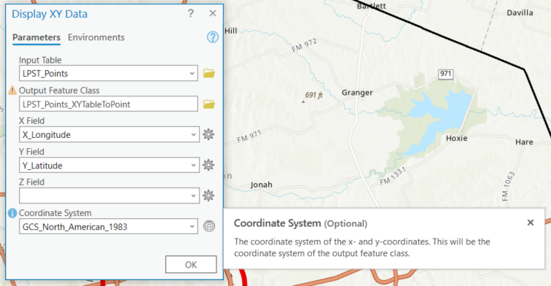Click the Davilla label on map
Viewport: 551px width, 286px height.
coord(520,12)
